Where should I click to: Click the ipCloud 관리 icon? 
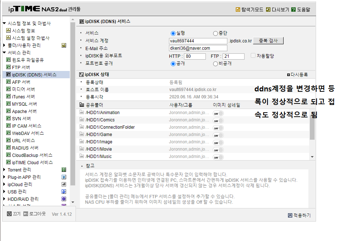pyautogui.click(x=64, y=184)
